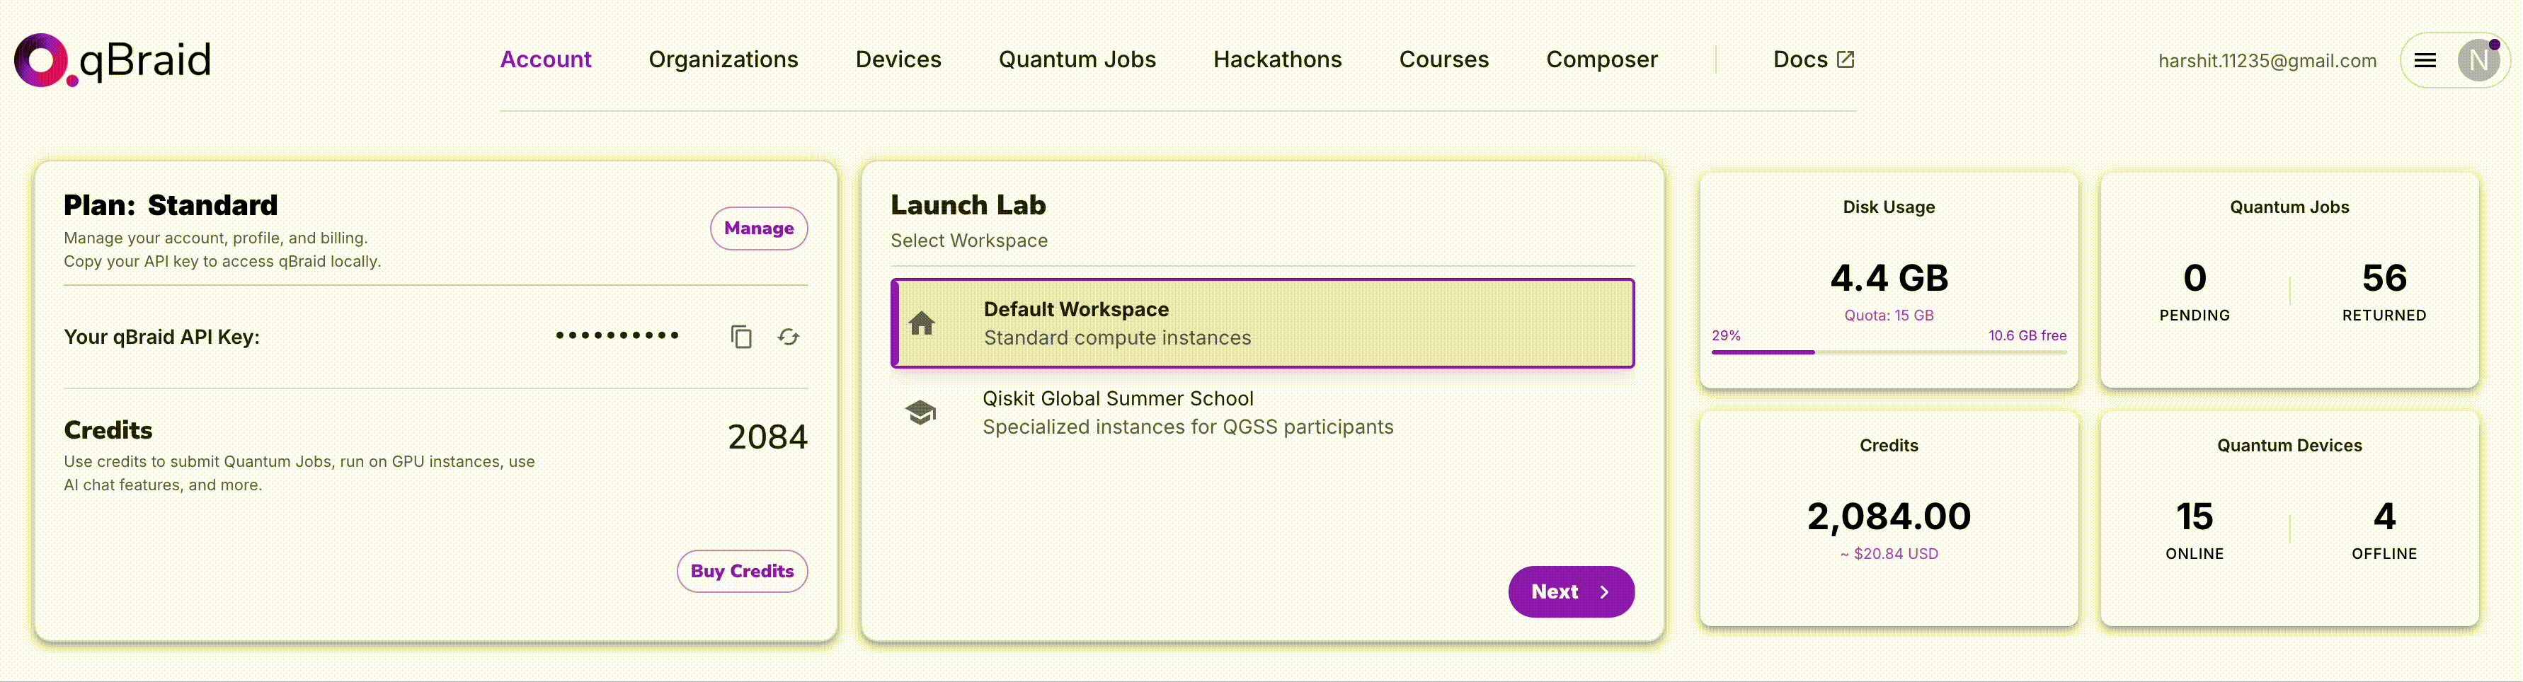
Task: Open the Quantum Devices stats card
Action: point(2289,519)
